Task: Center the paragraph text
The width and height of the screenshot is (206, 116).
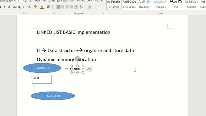Action: click(x=63, y=7)
